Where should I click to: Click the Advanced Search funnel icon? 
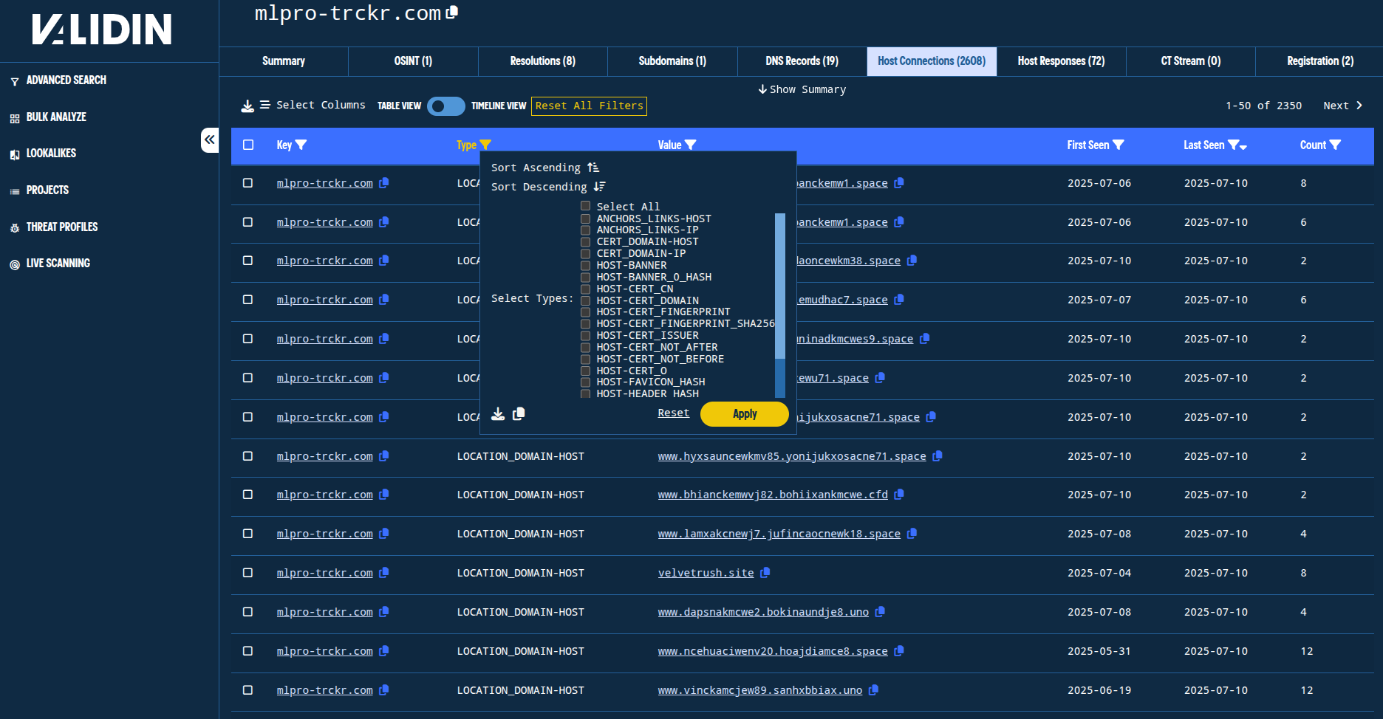[15, 81]
